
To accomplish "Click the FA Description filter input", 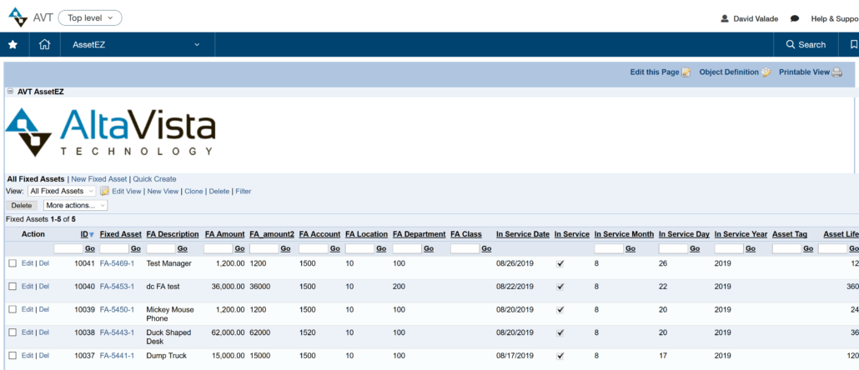I will [x=160, y=248].
